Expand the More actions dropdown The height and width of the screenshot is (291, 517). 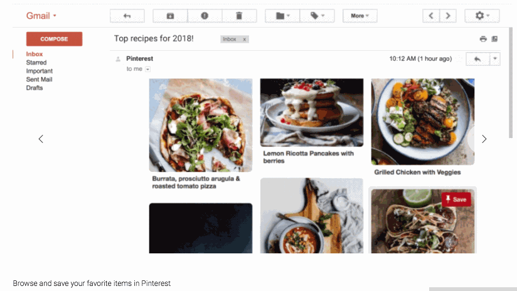pyautogui.click(x=360, y=16)
